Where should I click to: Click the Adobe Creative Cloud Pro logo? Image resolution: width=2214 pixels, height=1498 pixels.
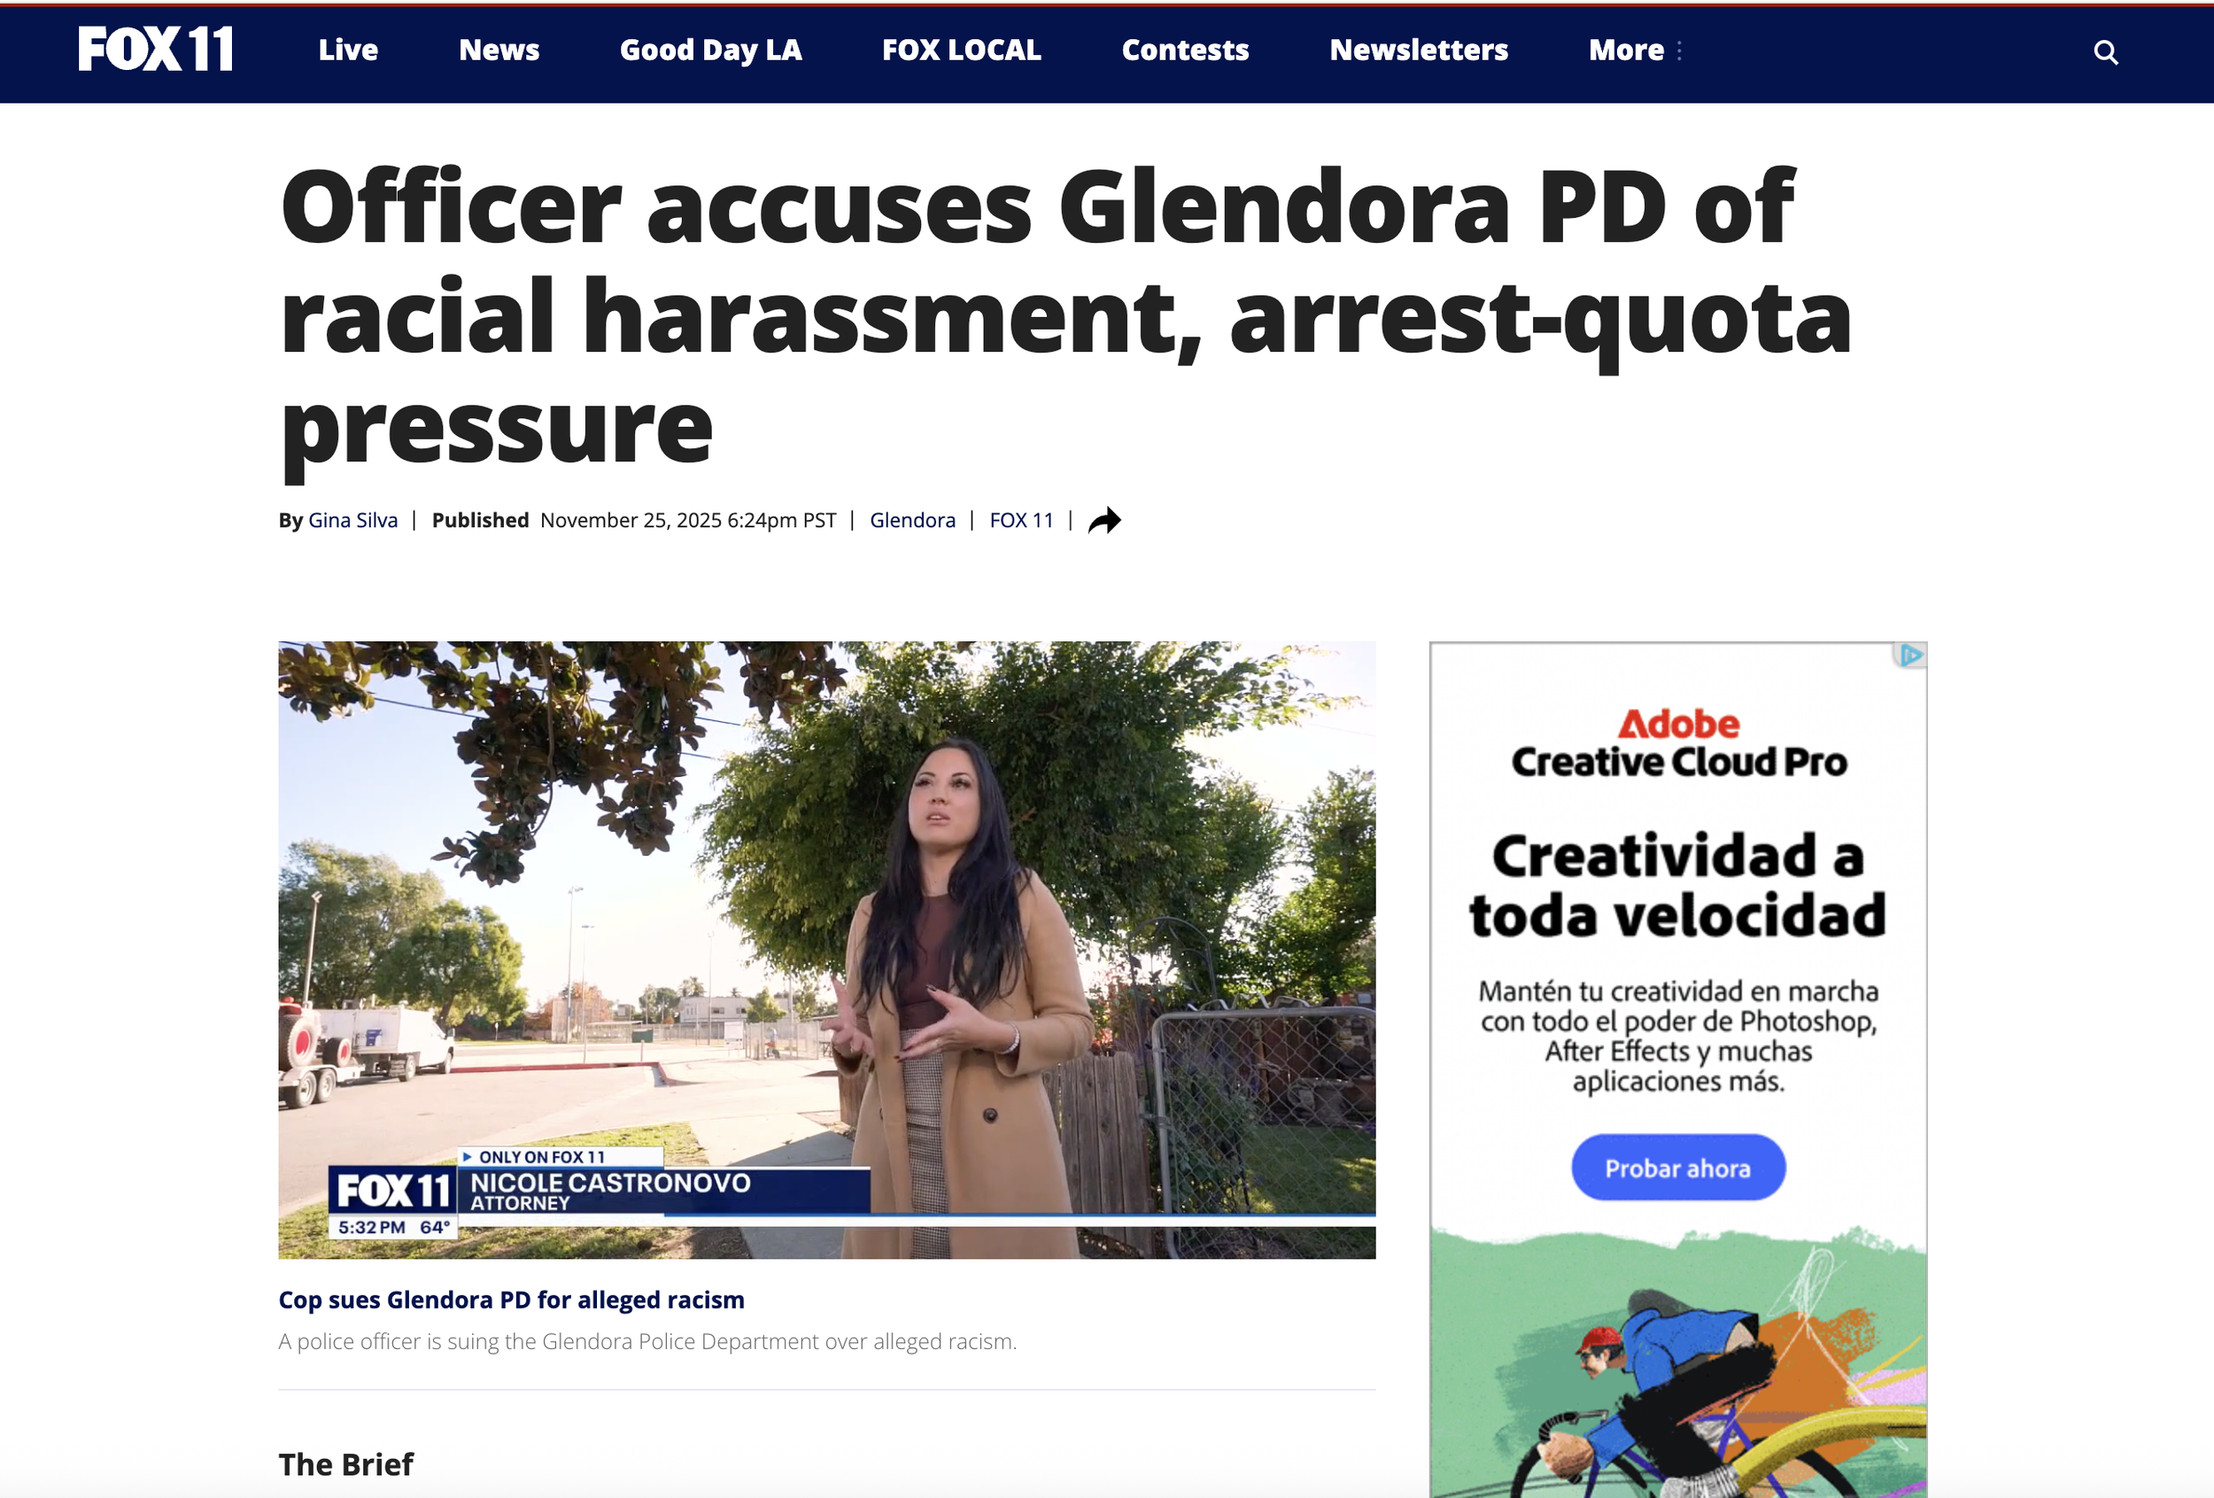point(1678,743)
